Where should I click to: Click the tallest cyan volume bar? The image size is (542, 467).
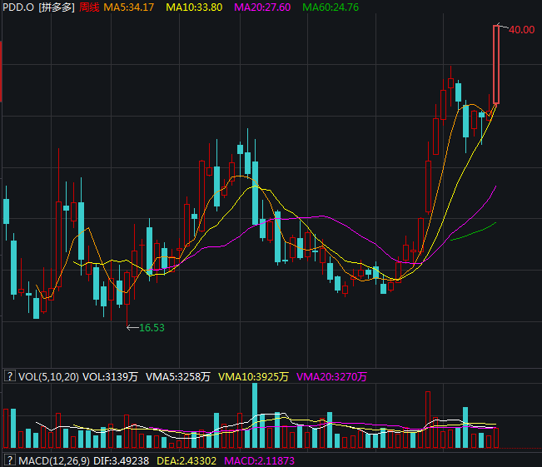[255, 415]
